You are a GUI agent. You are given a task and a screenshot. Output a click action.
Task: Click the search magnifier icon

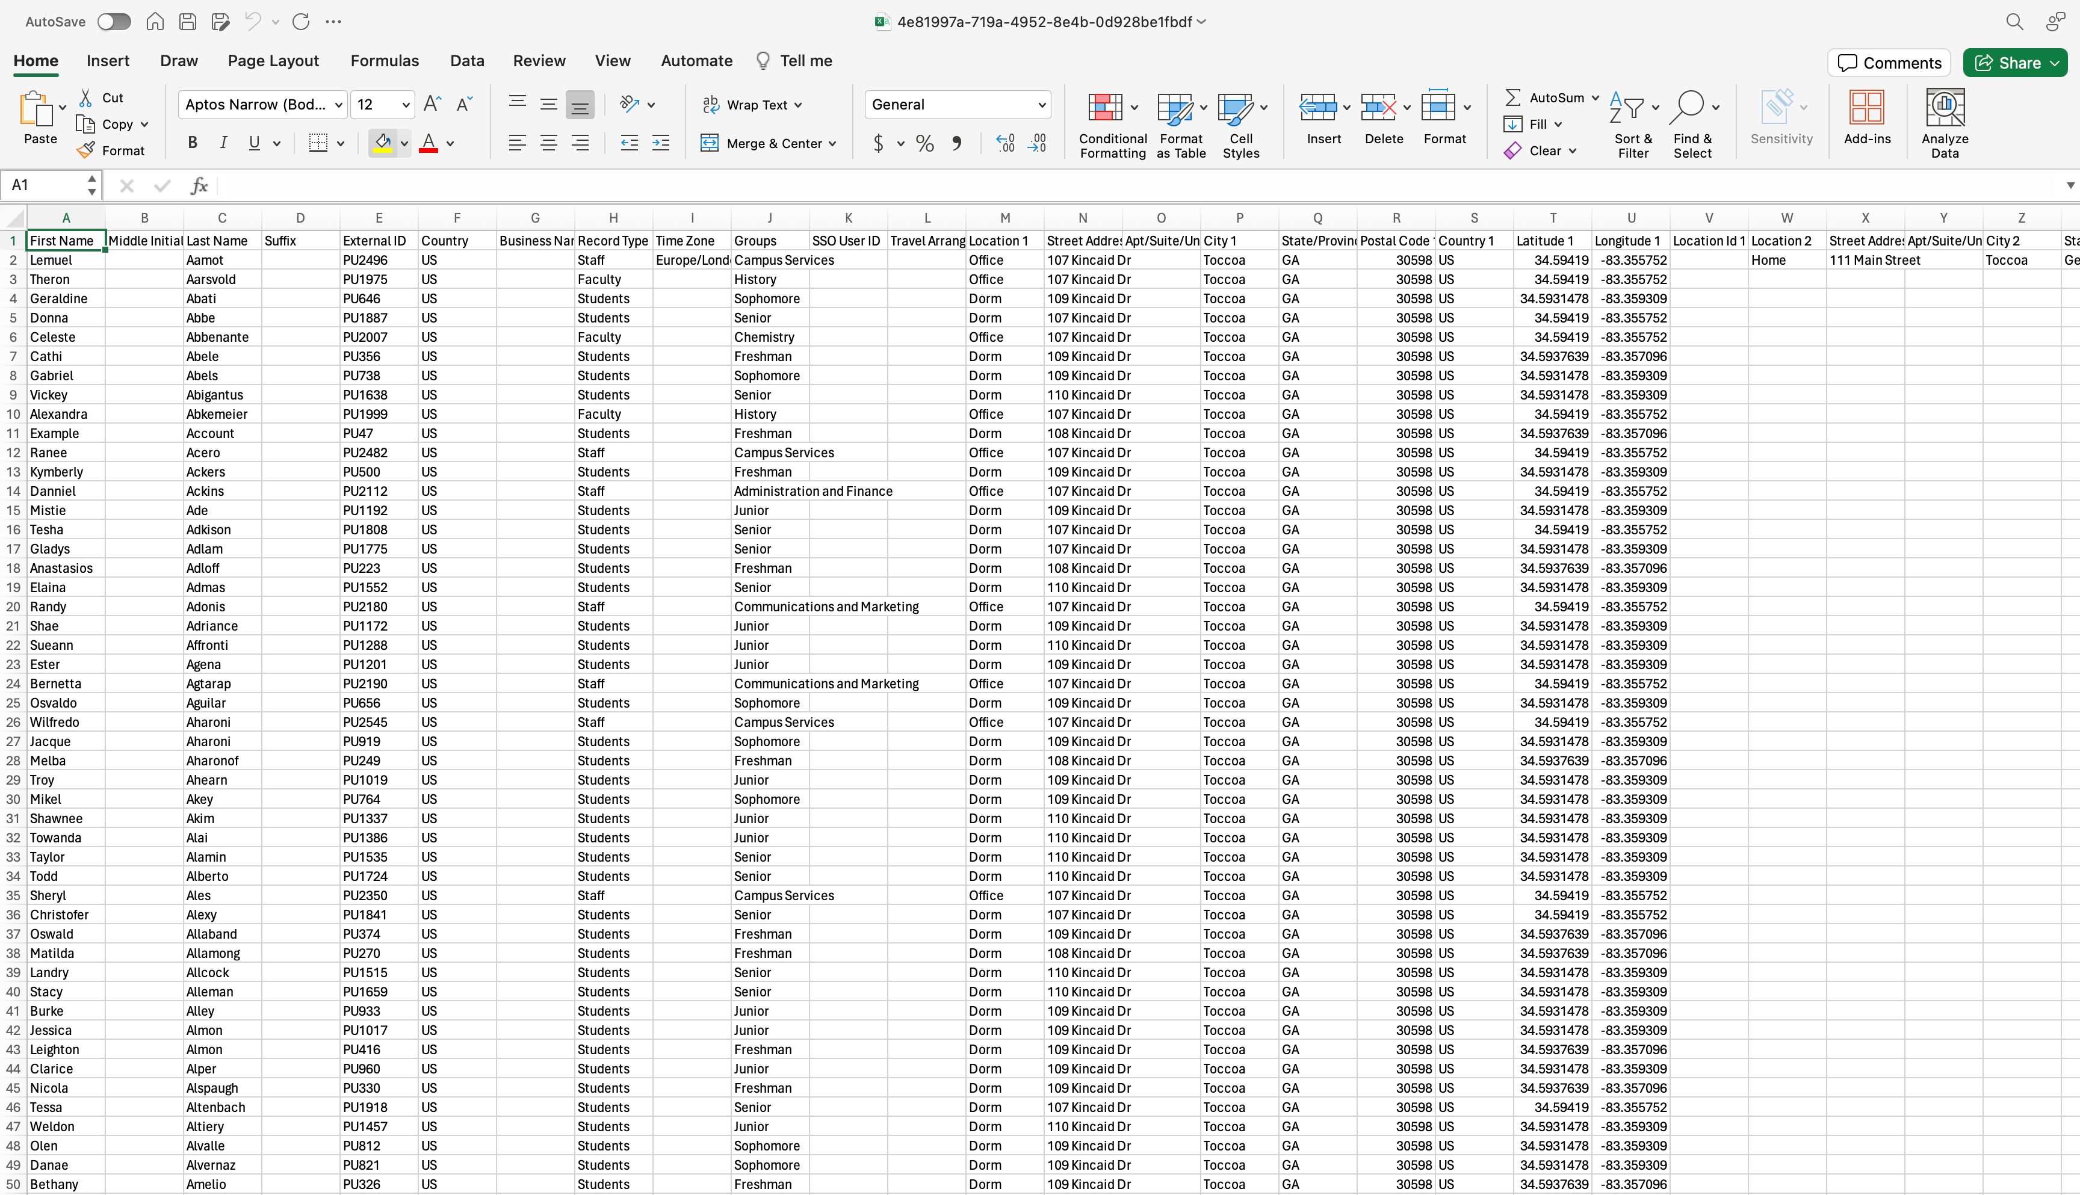pyautogui.click(x=2014, y=22)
